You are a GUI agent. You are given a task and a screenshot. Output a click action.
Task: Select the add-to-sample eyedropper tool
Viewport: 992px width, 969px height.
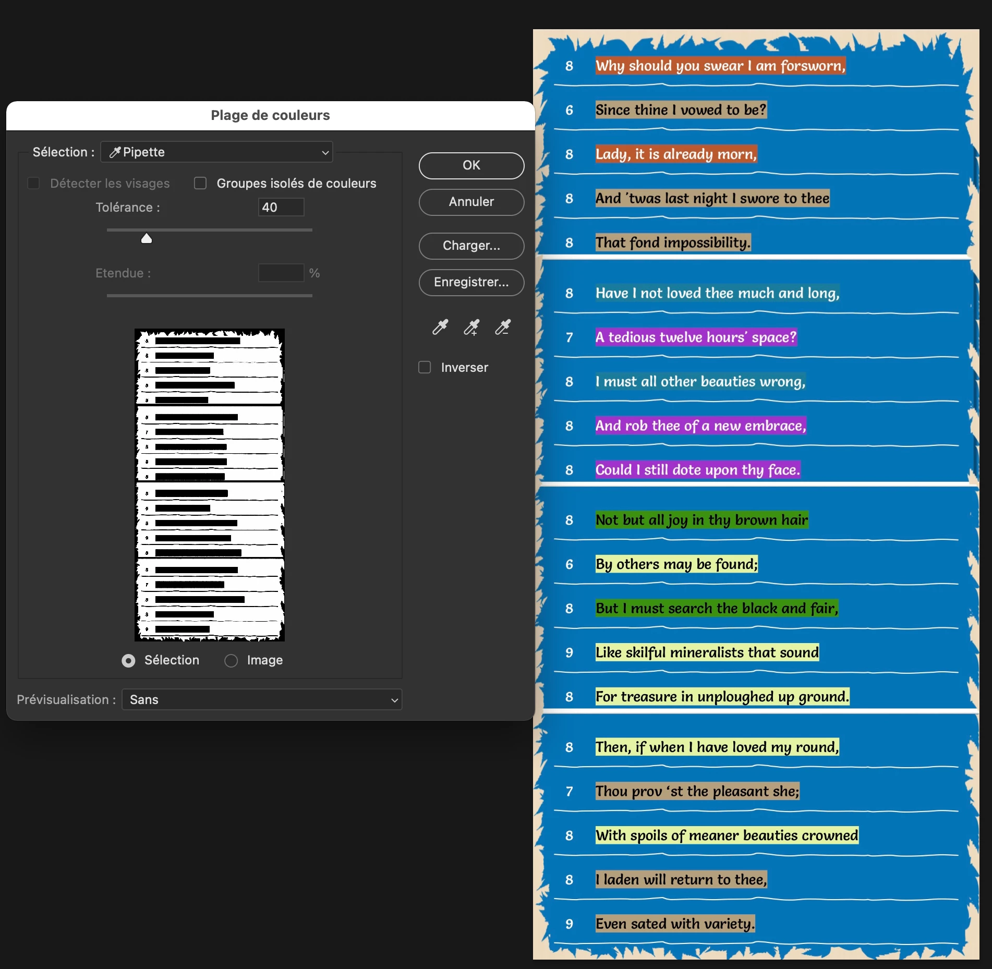point(471,327)
